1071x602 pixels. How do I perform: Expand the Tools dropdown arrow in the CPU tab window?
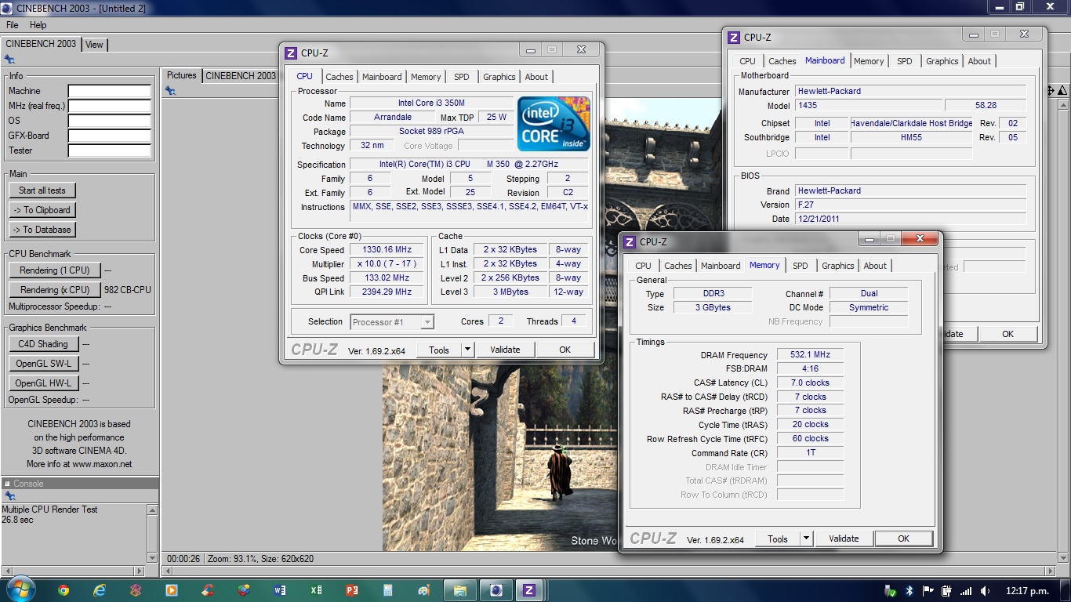467,350
